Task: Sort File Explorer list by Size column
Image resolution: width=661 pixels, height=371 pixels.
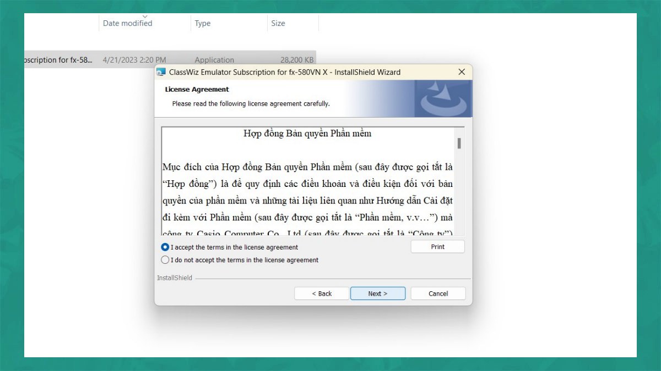Action: (x=278, y=23)
